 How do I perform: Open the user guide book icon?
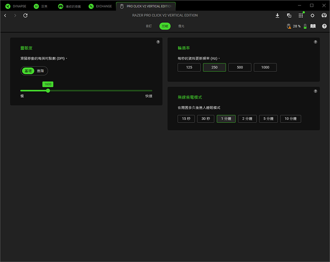(x=313, y=26)
